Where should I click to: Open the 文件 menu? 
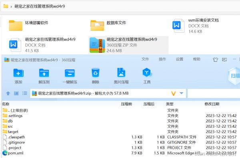pos(145,59)
